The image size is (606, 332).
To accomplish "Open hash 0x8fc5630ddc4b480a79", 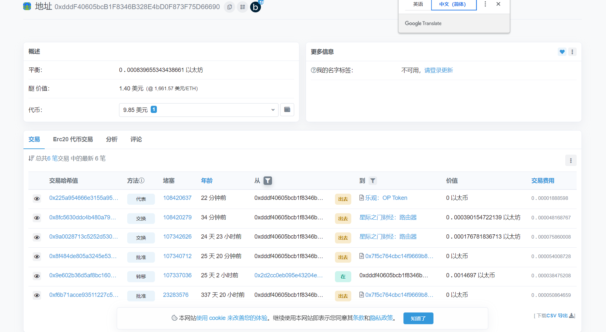I will pyautogui.click(x=83, y=217).
